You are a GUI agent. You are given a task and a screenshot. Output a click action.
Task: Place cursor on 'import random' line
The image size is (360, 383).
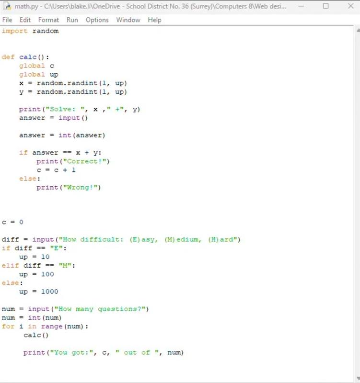click(x=30, y=31)
